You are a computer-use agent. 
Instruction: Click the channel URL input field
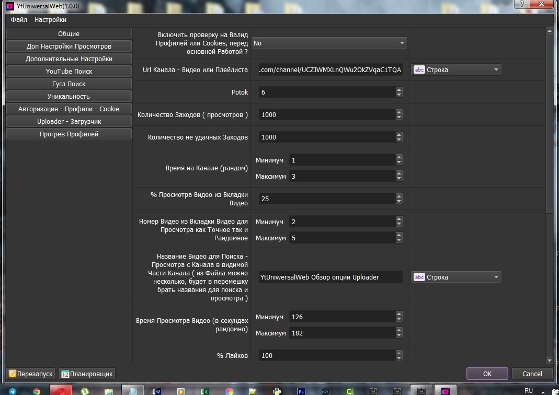330,70
